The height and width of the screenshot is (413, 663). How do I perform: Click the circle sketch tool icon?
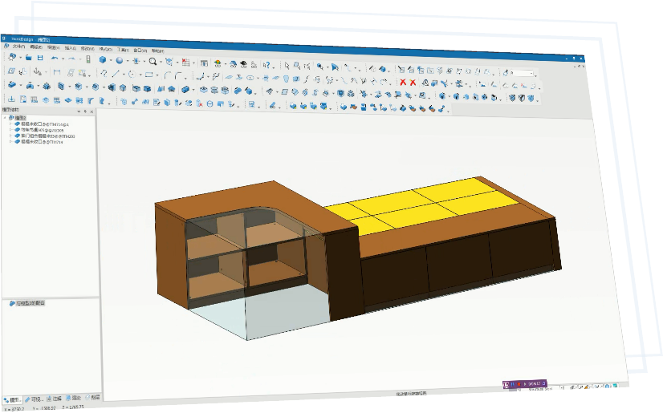click(x=132, y=74)
